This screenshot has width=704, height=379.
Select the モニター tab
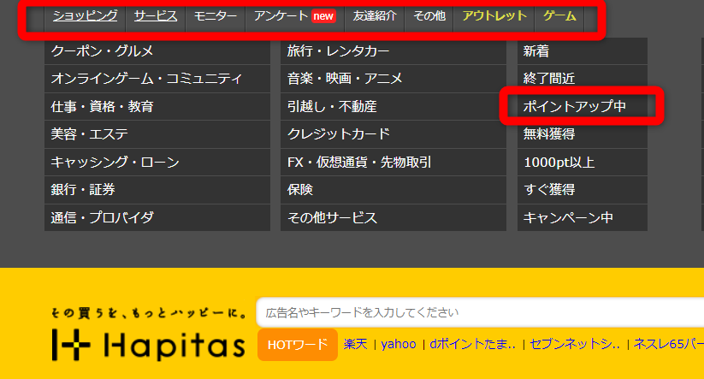pos(215,16)
